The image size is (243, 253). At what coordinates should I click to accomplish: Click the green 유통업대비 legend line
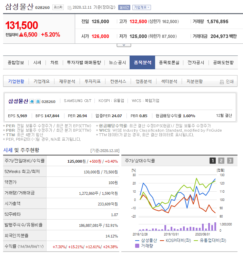[196, 241]
